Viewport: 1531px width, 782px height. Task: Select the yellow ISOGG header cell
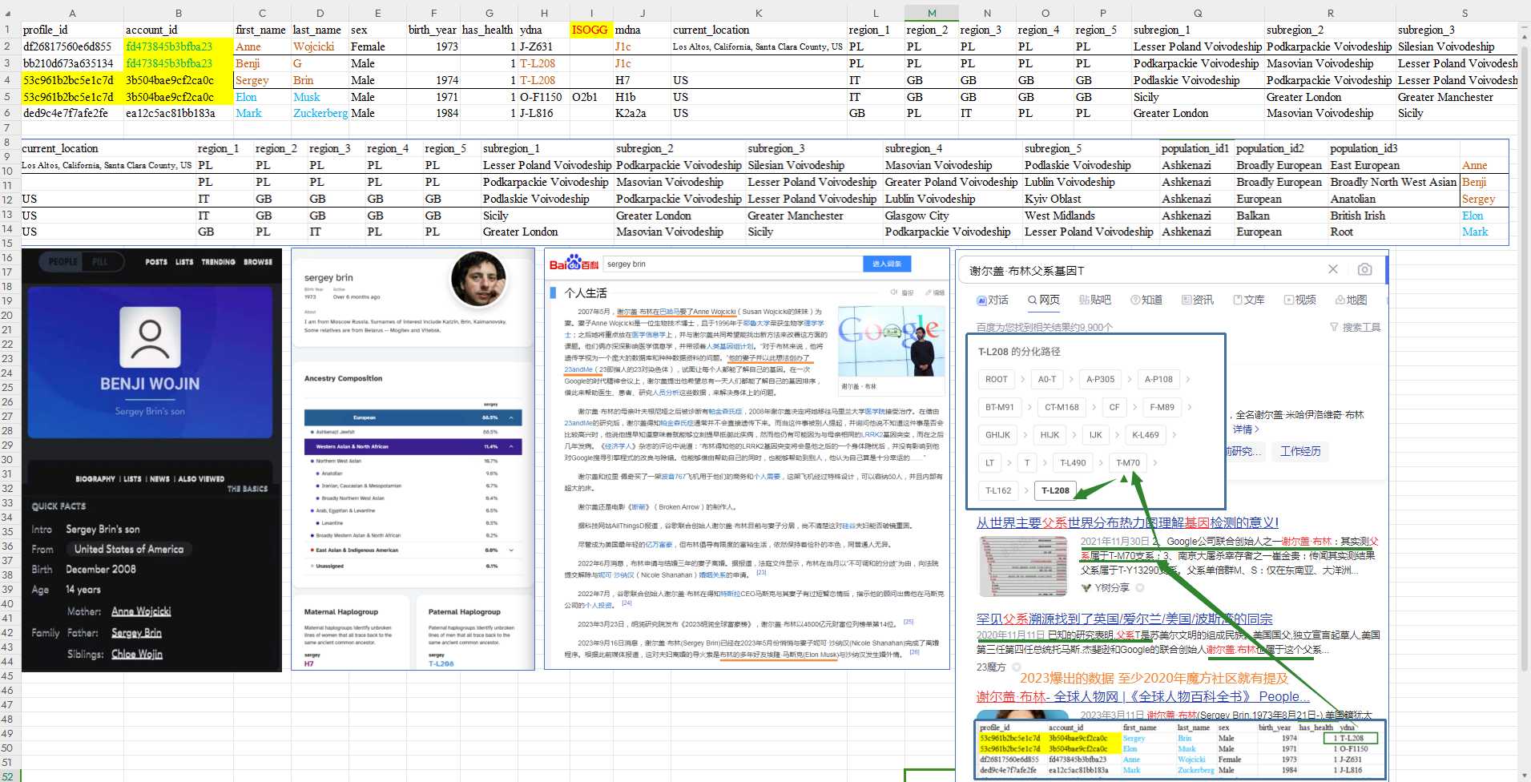click(x=590, y=30)
